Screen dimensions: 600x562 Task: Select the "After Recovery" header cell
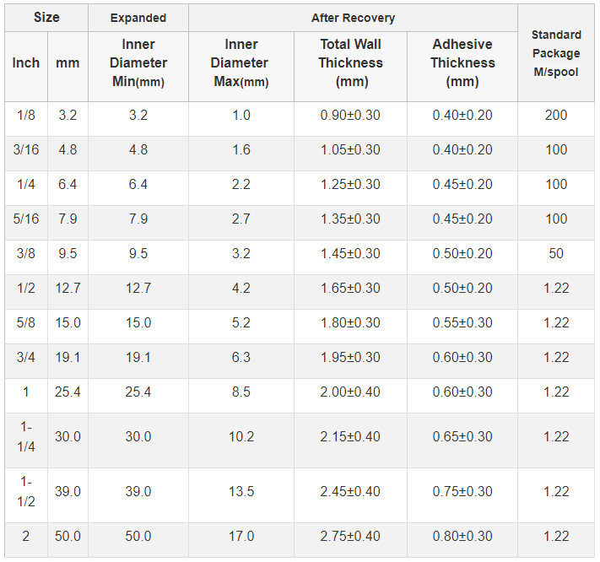click(x=353, y=18)
